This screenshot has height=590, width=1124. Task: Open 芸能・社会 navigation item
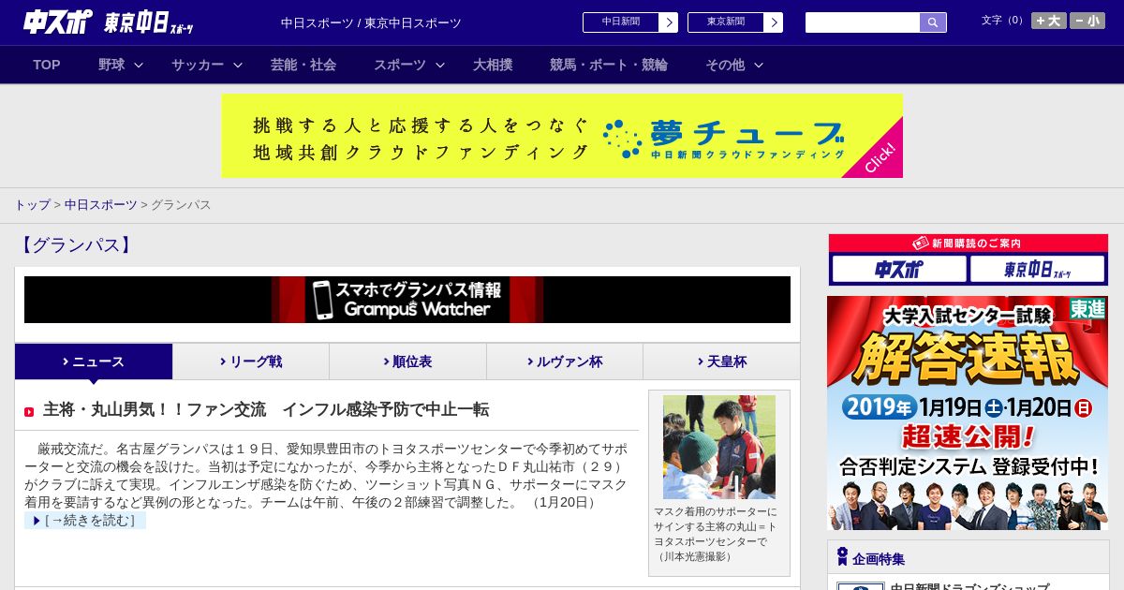(x=303, y=65)
